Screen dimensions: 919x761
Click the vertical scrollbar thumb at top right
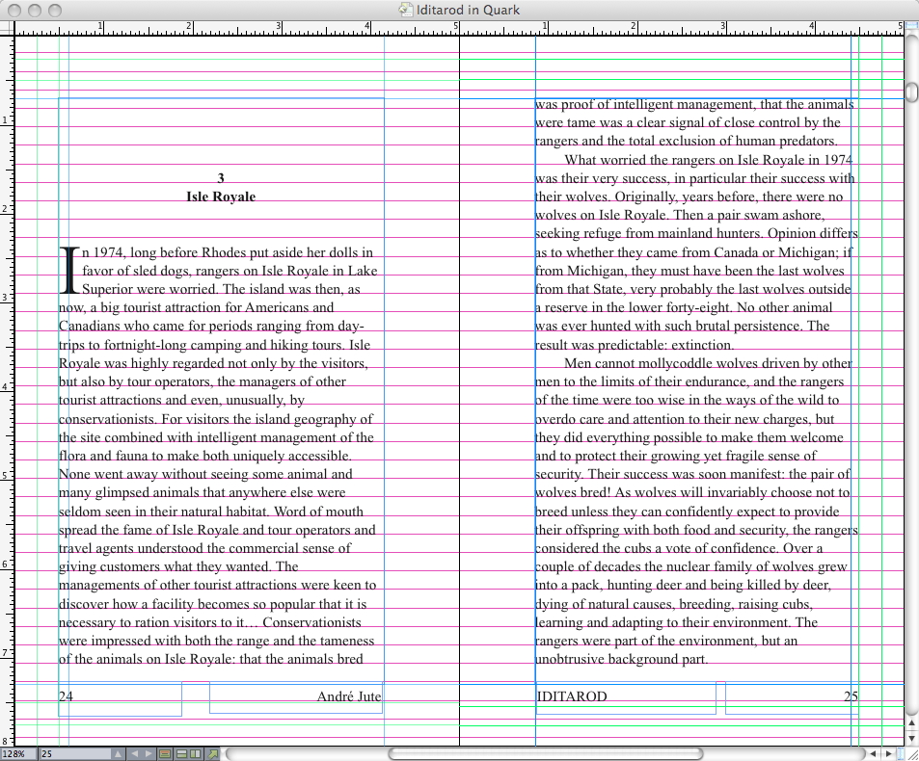(911, 92)
